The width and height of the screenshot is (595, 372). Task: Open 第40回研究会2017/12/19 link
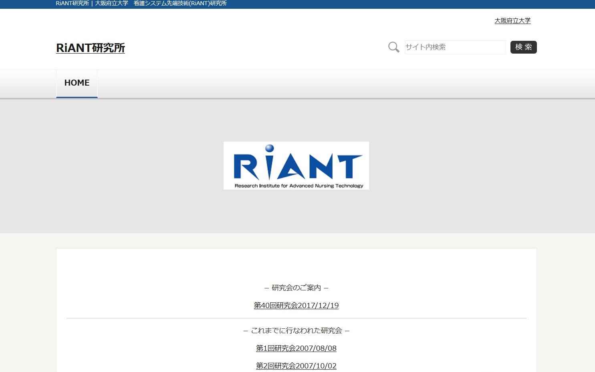click(296, 306)
